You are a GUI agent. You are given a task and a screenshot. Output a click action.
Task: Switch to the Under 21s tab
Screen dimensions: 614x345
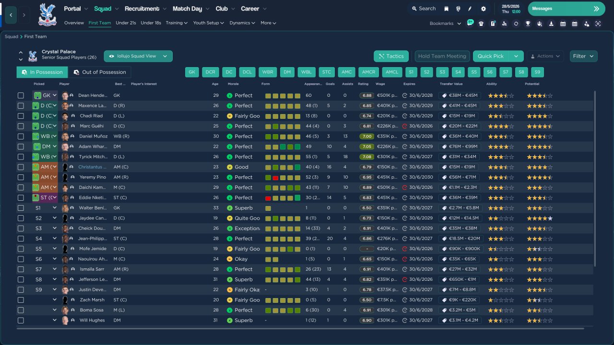point(126,23)
